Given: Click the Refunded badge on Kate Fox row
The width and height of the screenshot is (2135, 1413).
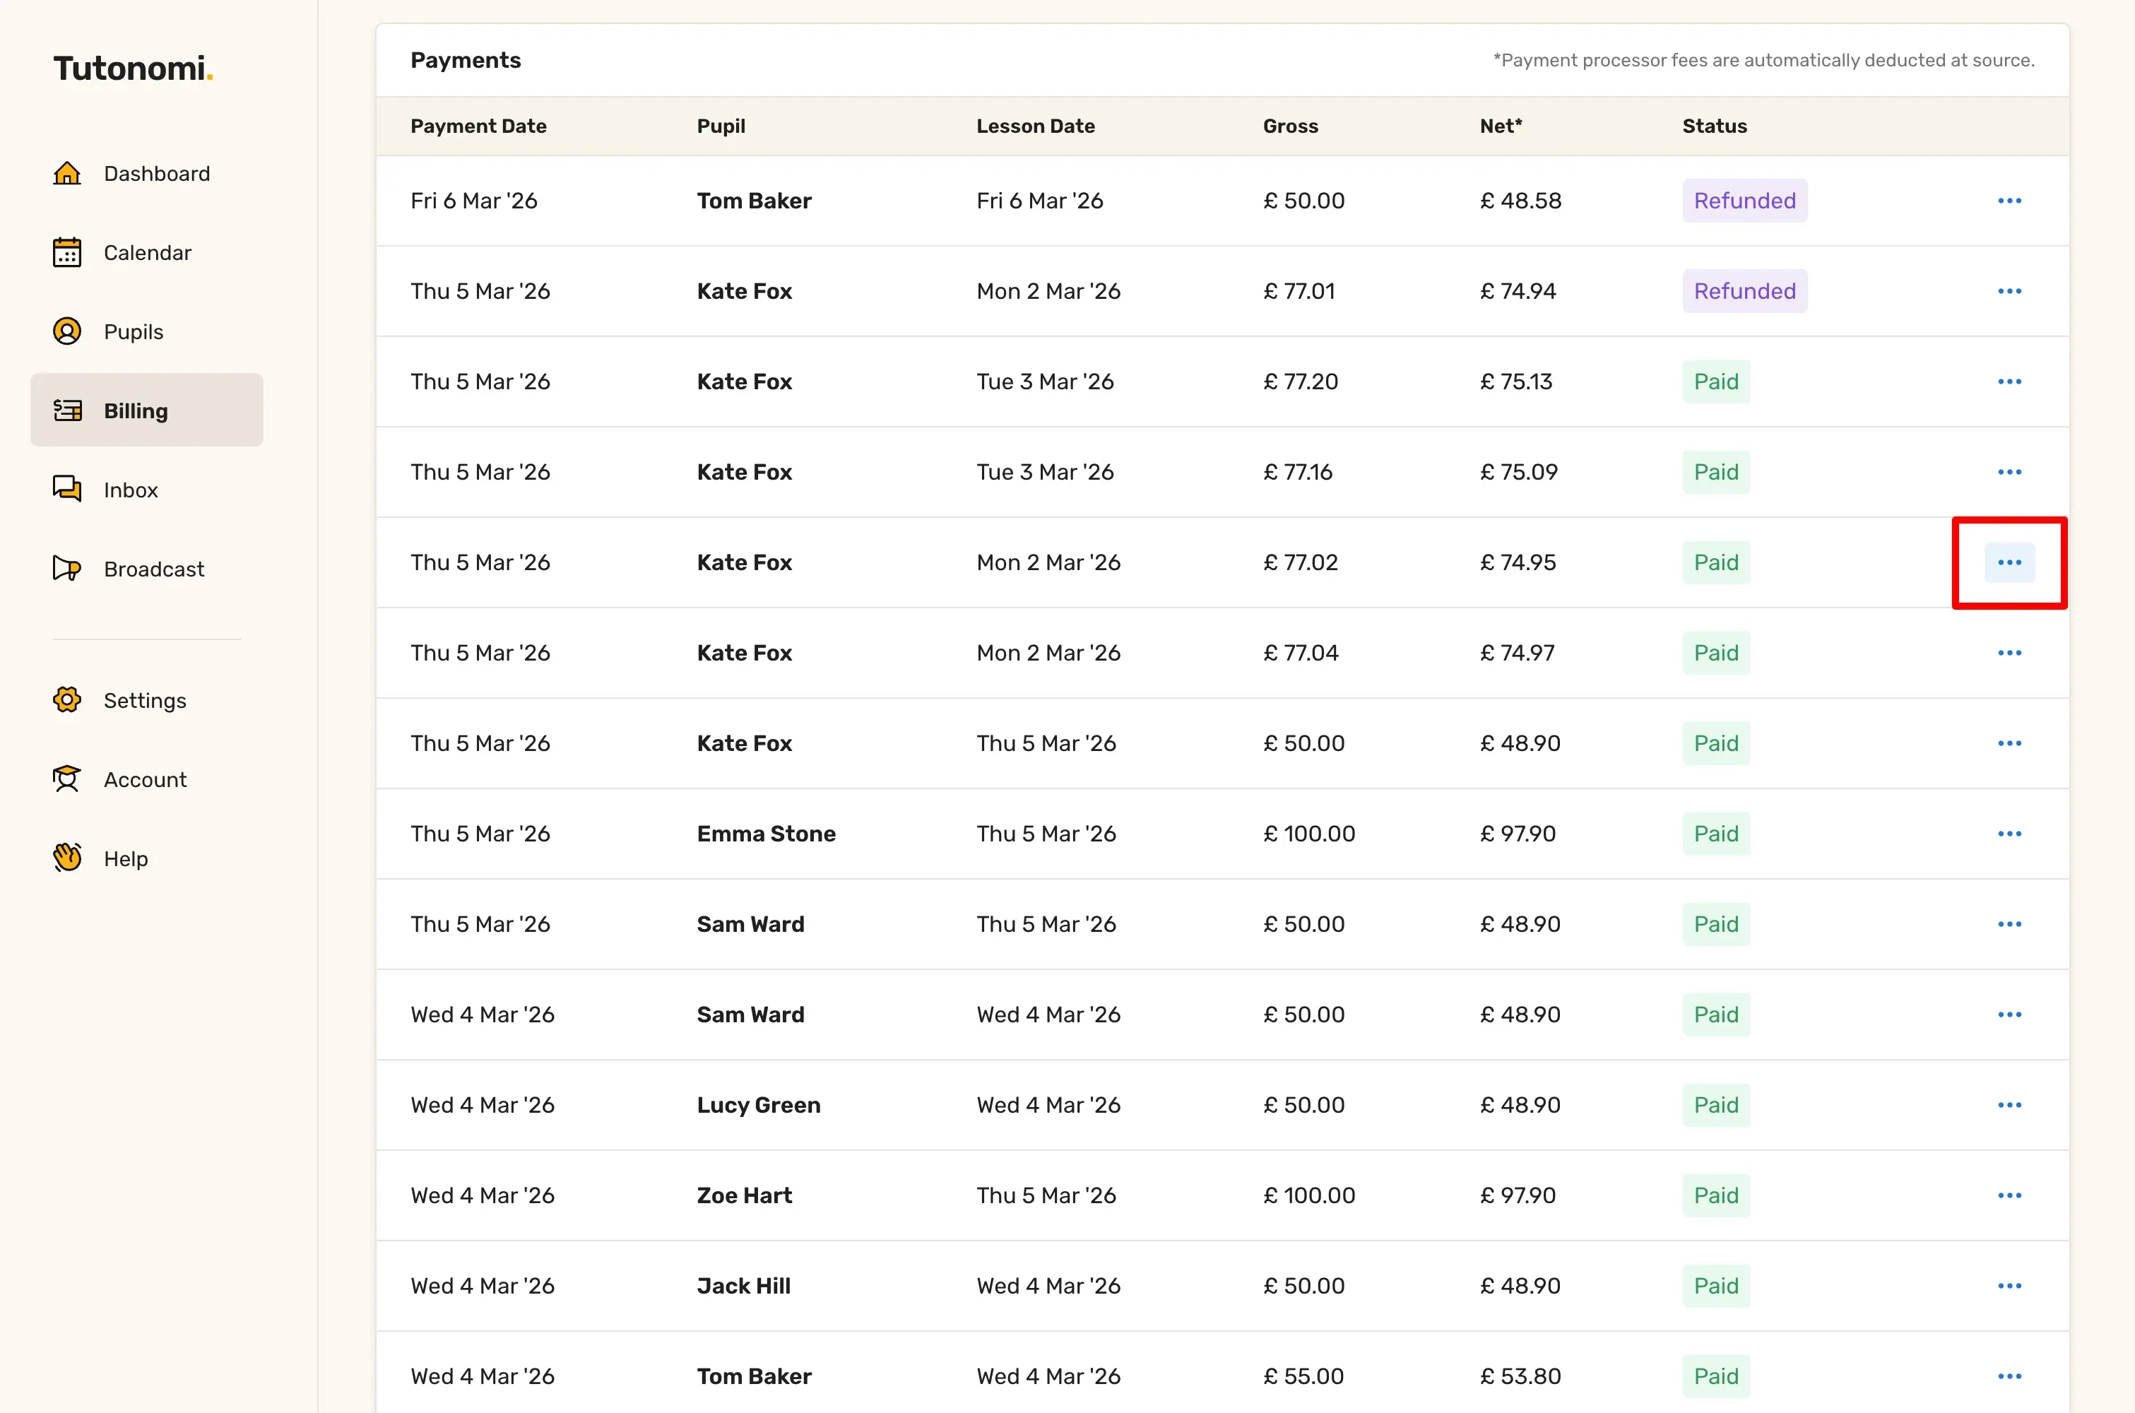Looking at the screenshot, I should pyautogui.click(x=1744, y=291).
